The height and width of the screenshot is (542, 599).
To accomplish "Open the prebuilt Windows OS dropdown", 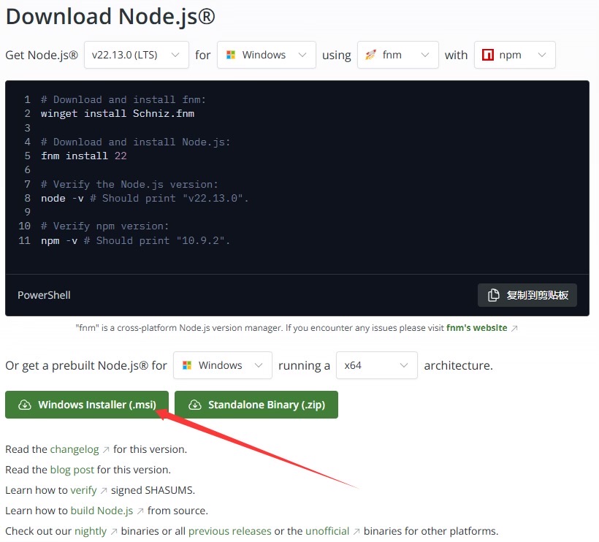I will pos(223,365).
